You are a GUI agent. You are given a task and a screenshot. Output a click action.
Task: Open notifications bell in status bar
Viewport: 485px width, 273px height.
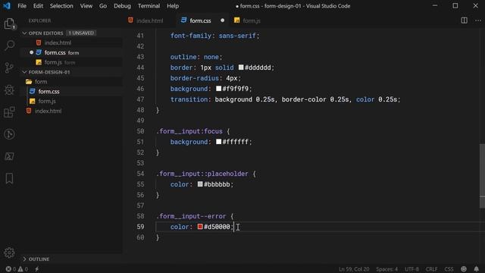(x=477, y=269)
